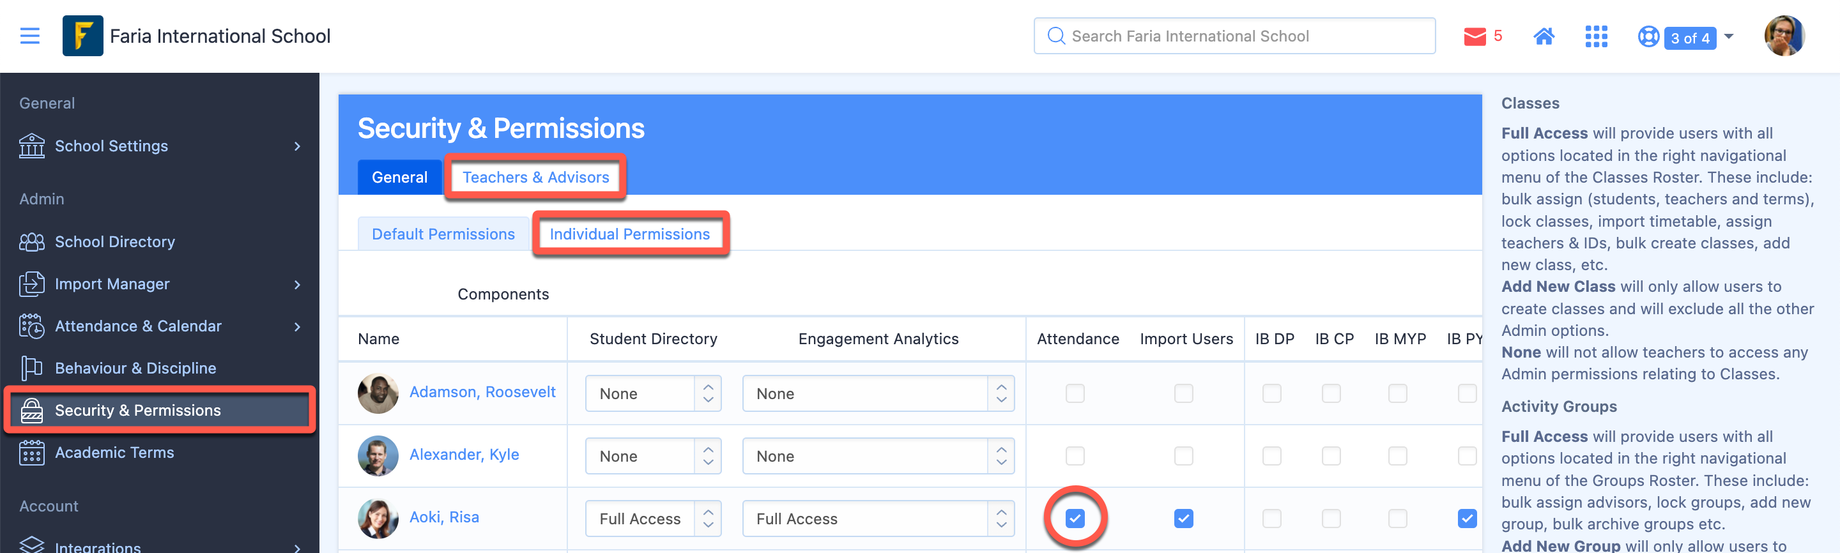
Task: Open the apps grid launcher
Action: point(1596,36)
